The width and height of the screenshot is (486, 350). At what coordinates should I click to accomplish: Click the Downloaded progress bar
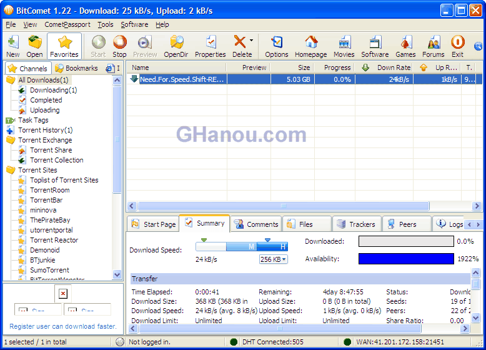click(x=406, y=241)
